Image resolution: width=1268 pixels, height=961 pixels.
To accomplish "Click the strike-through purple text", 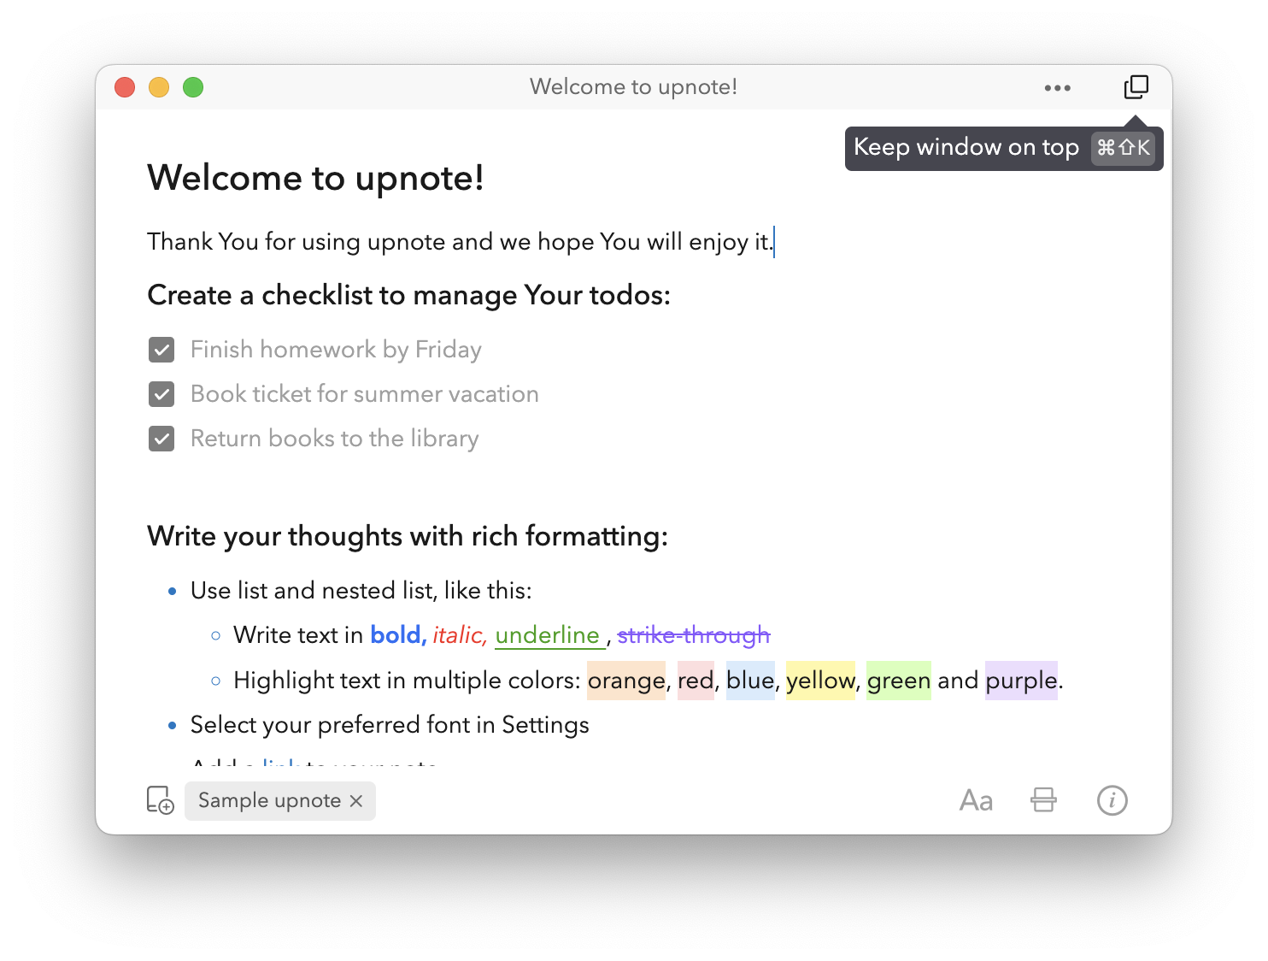I will point(693,635).
